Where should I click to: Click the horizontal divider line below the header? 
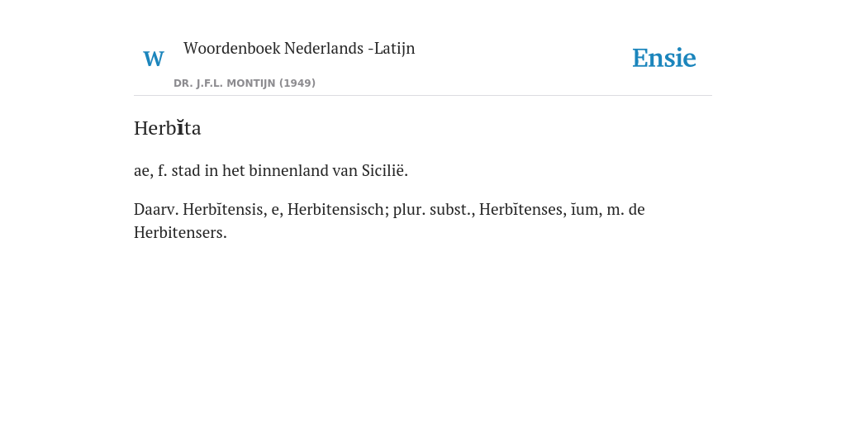click(x=423, y=96)
